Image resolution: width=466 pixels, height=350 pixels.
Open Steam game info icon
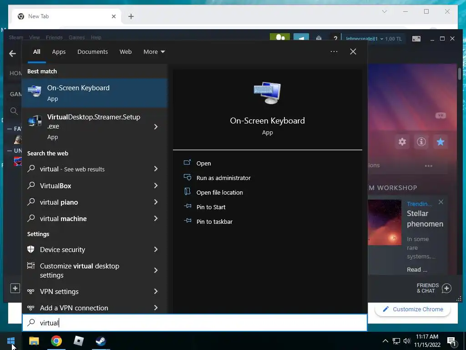pos(421,142)
